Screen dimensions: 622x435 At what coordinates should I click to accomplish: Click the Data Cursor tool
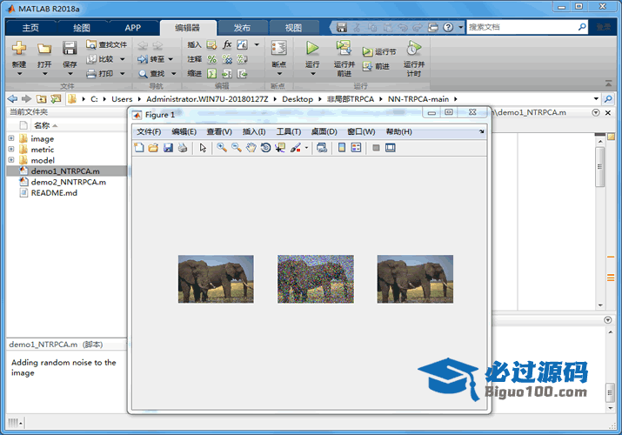click(x=279, y=148)
